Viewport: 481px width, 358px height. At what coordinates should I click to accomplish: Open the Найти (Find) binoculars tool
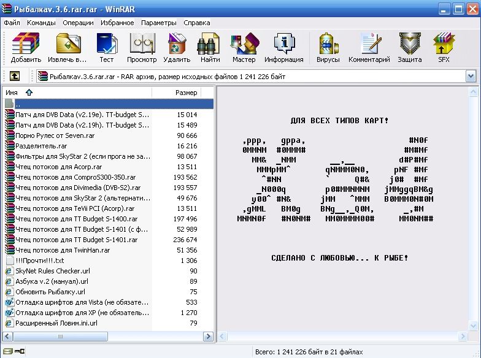[210, 48]
